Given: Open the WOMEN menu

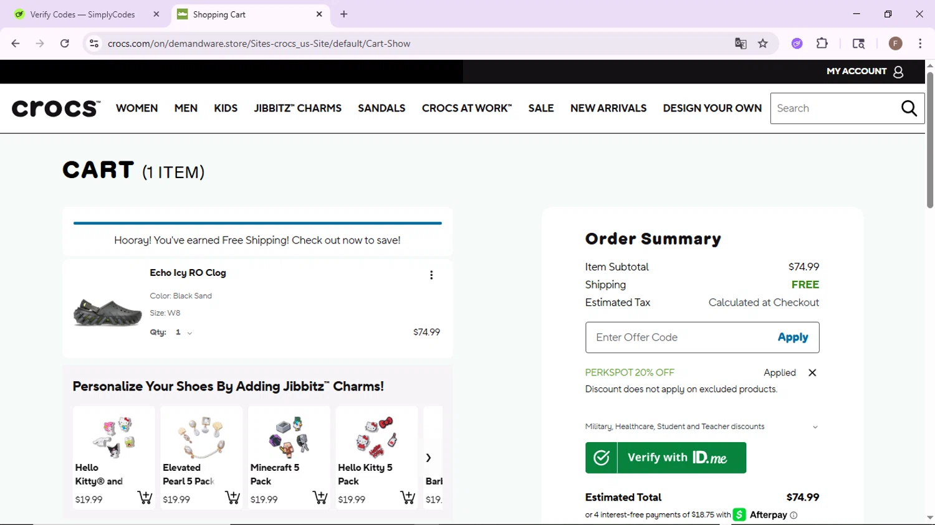Looking at the screenshot, I should (137, 108).
